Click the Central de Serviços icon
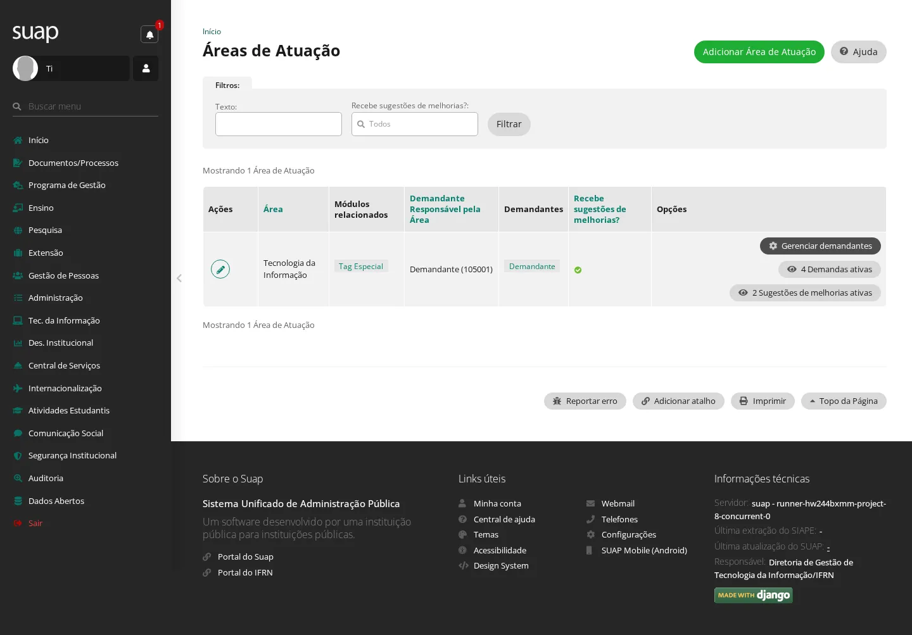The width and height of the screenshot is (912, 635). (18, 366)
